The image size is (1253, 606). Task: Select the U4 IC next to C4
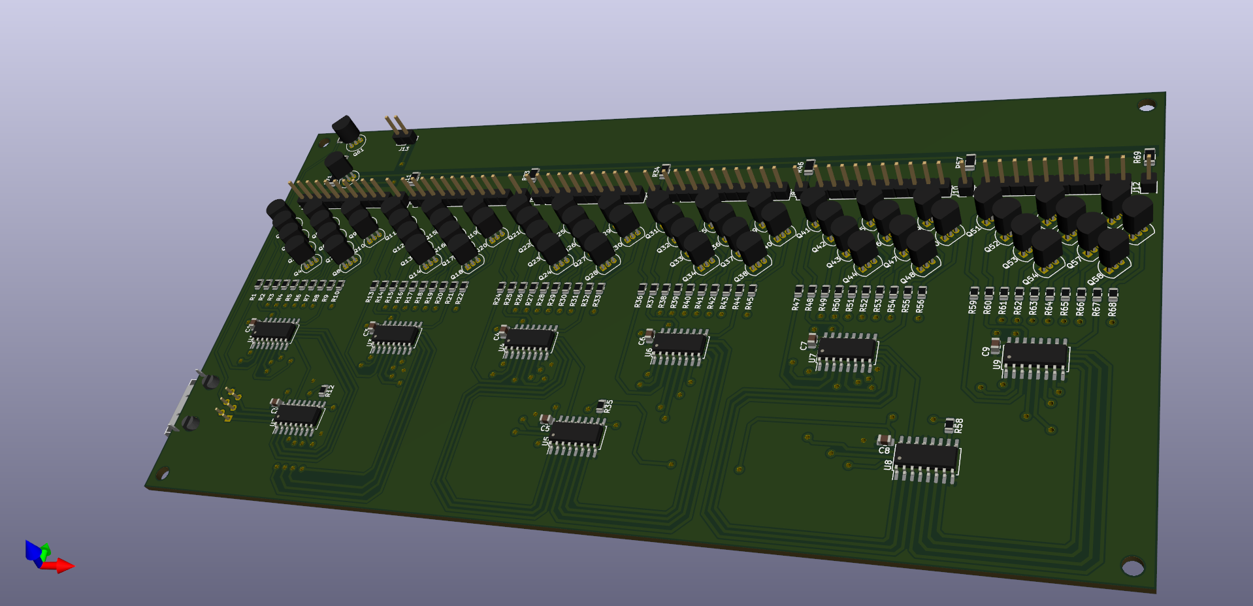tap(529, 342)
